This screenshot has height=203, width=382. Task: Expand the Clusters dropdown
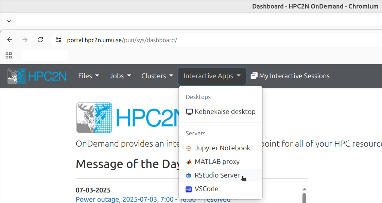157,76
